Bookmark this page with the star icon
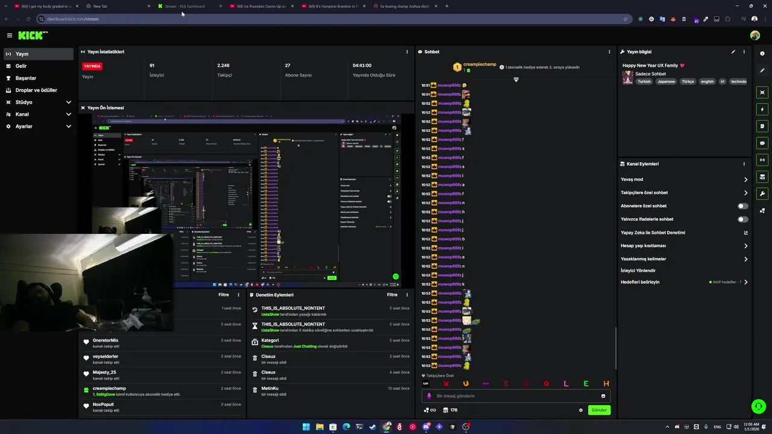This screenshot has height=434, width=772. point(625,19)
